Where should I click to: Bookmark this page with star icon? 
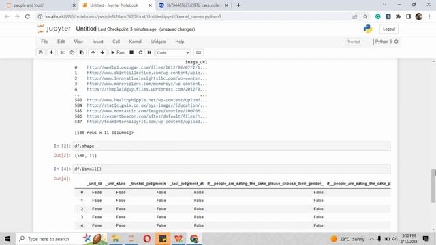click(365, 16)
